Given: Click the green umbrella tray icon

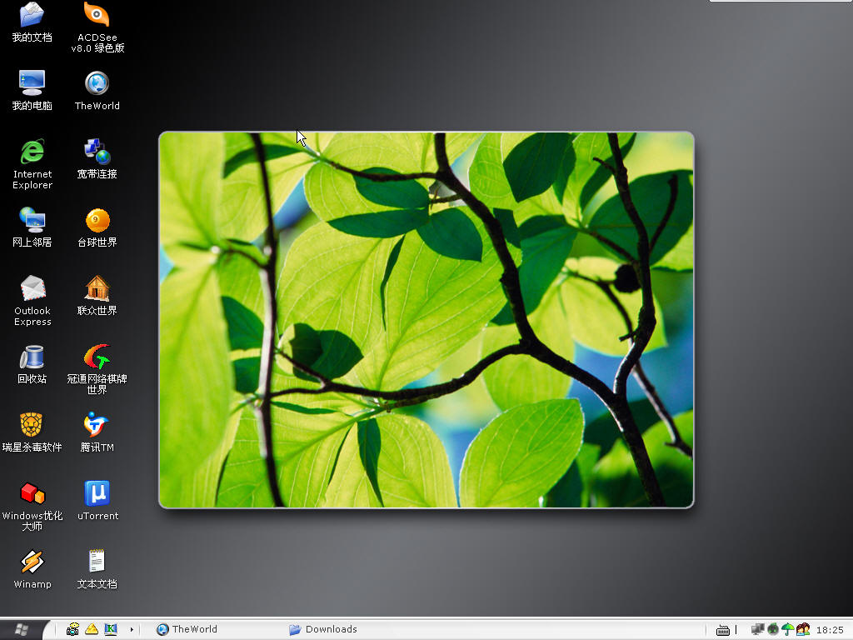Looking at the screenshot, I should pyautogui.click(x=787, y=630).
